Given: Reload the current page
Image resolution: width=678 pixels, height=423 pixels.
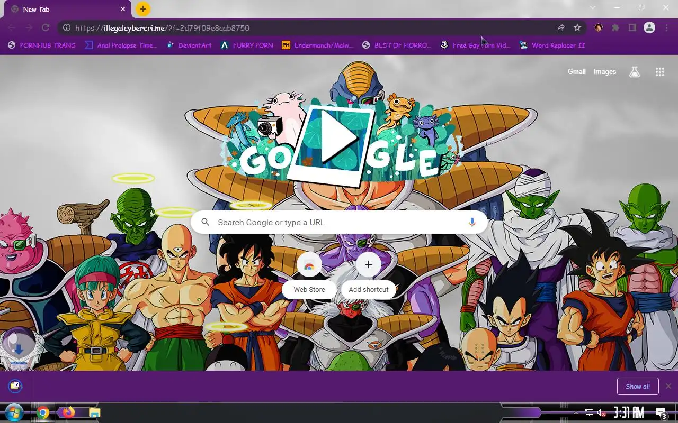Looking at the screenshot, I should [x=46, y=27].
